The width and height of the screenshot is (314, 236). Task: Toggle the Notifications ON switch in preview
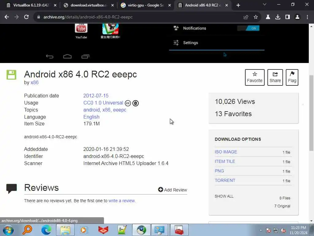(248, 28)
